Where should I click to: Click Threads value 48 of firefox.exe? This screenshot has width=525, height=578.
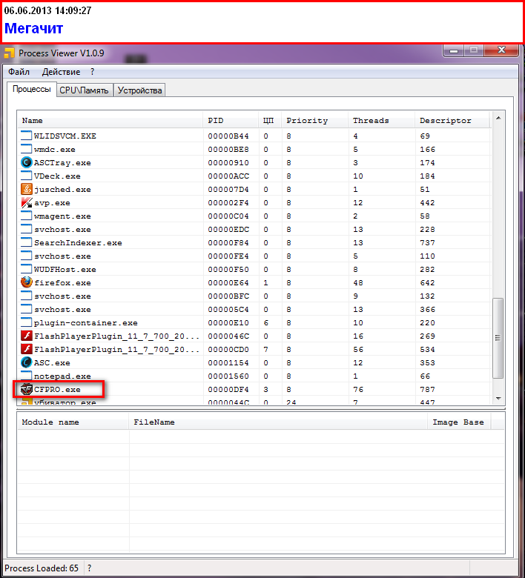click(358, 283)
